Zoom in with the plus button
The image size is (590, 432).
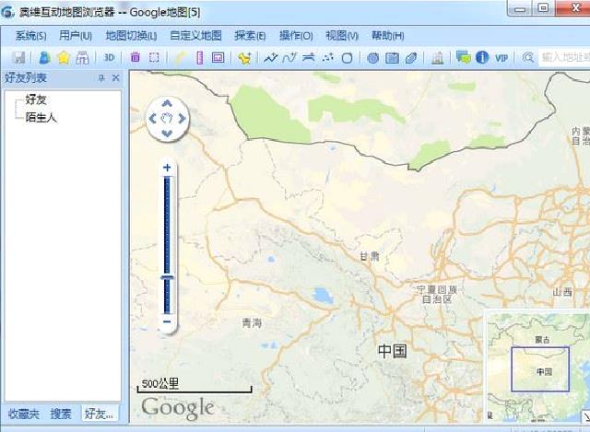click(167, 168)
